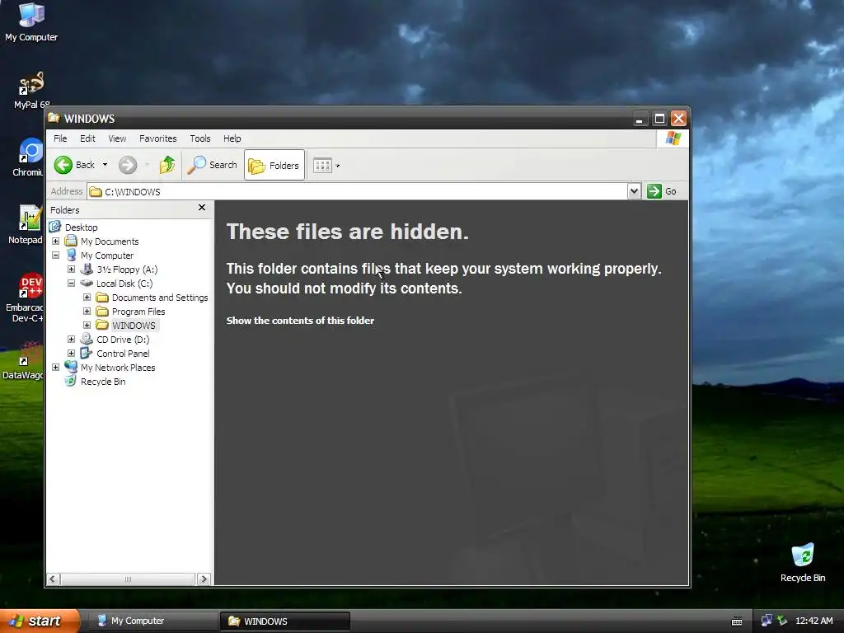Open the Back history dropdown arrow

click(x=105, y=165)
